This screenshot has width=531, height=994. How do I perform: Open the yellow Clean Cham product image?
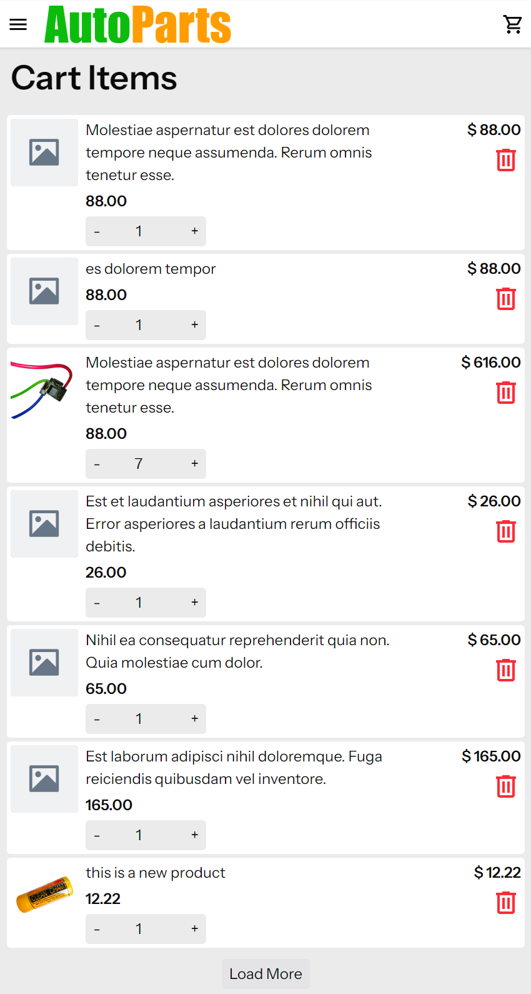pos(44,894)
